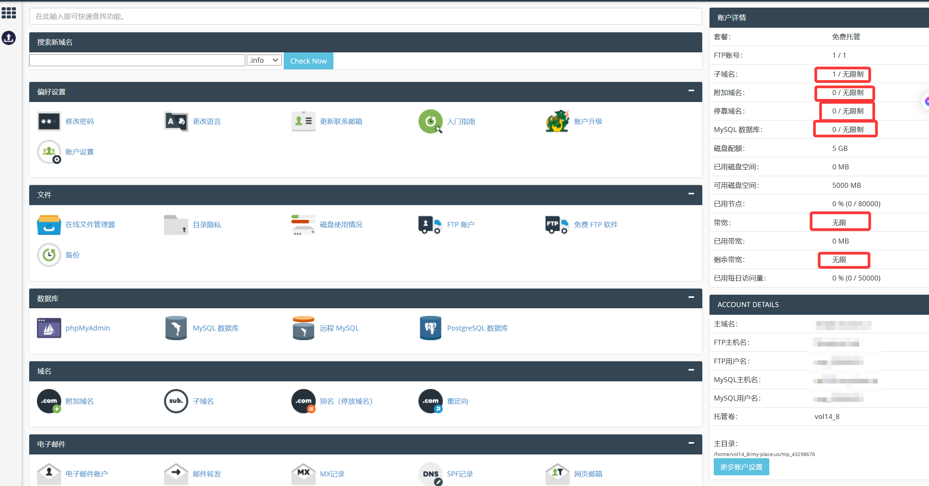
Task: Click the 目录隐私 folder icon
Action: click(x=176, y=225)
